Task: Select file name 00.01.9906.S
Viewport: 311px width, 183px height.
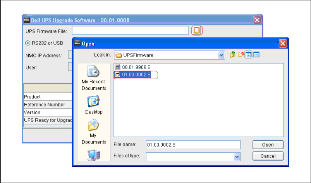Action: (136, 67)
